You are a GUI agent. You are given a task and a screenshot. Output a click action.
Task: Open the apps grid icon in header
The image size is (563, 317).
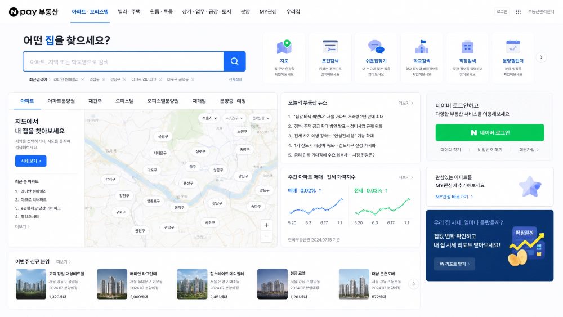(518, 11)
